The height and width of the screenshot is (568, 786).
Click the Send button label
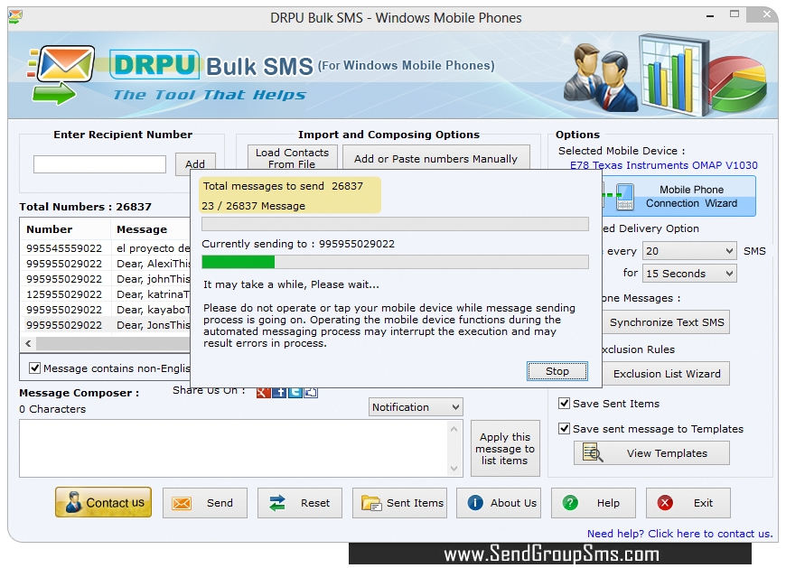[x=220, y=503]
